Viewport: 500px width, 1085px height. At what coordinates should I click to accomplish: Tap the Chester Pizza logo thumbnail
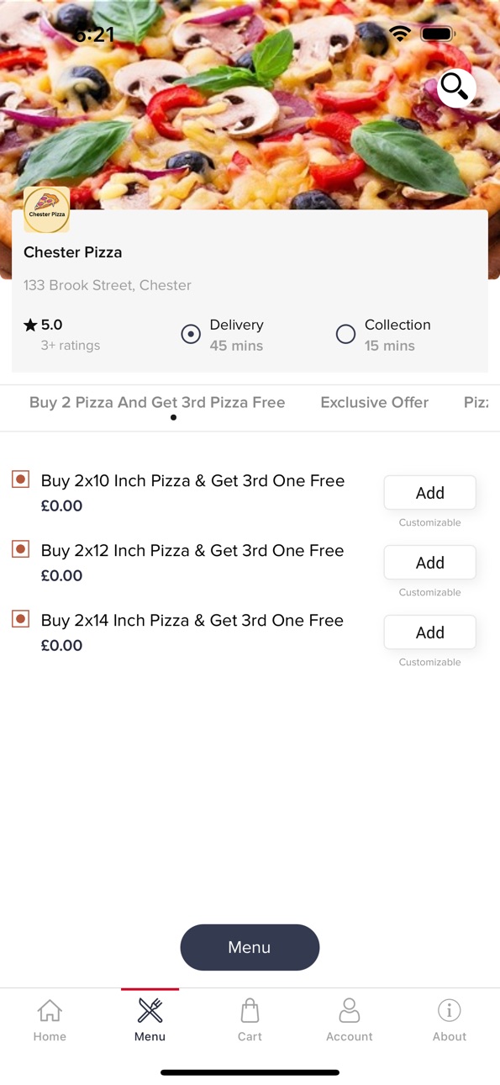(x=47, y=210)
